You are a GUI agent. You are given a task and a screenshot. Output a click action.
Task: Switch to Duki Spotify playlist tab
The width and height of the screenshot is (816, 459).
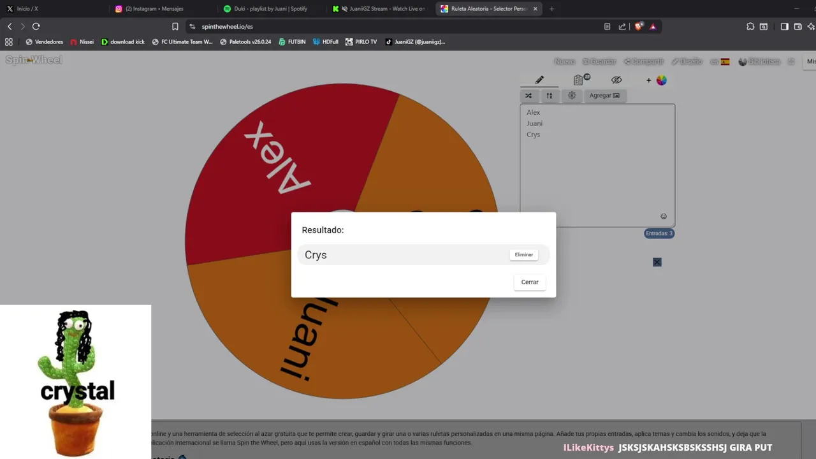pyautogui.click(x=271, y=9)
